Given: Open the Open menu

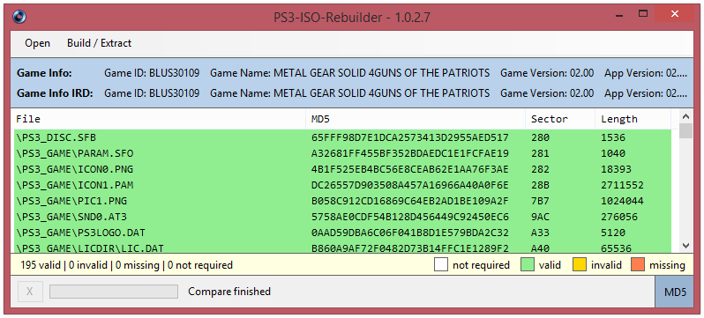Looking at the screenshot, I should pyautogui.click(x=37, y=43).
